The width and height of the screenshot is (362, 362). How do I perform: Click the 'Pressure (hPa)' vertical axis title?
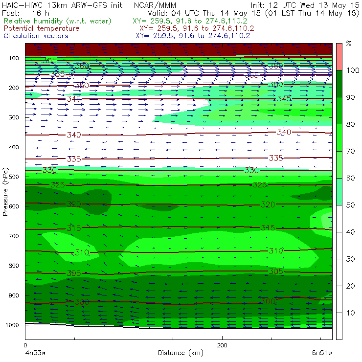pyautogui.click(x=5, y=191)
